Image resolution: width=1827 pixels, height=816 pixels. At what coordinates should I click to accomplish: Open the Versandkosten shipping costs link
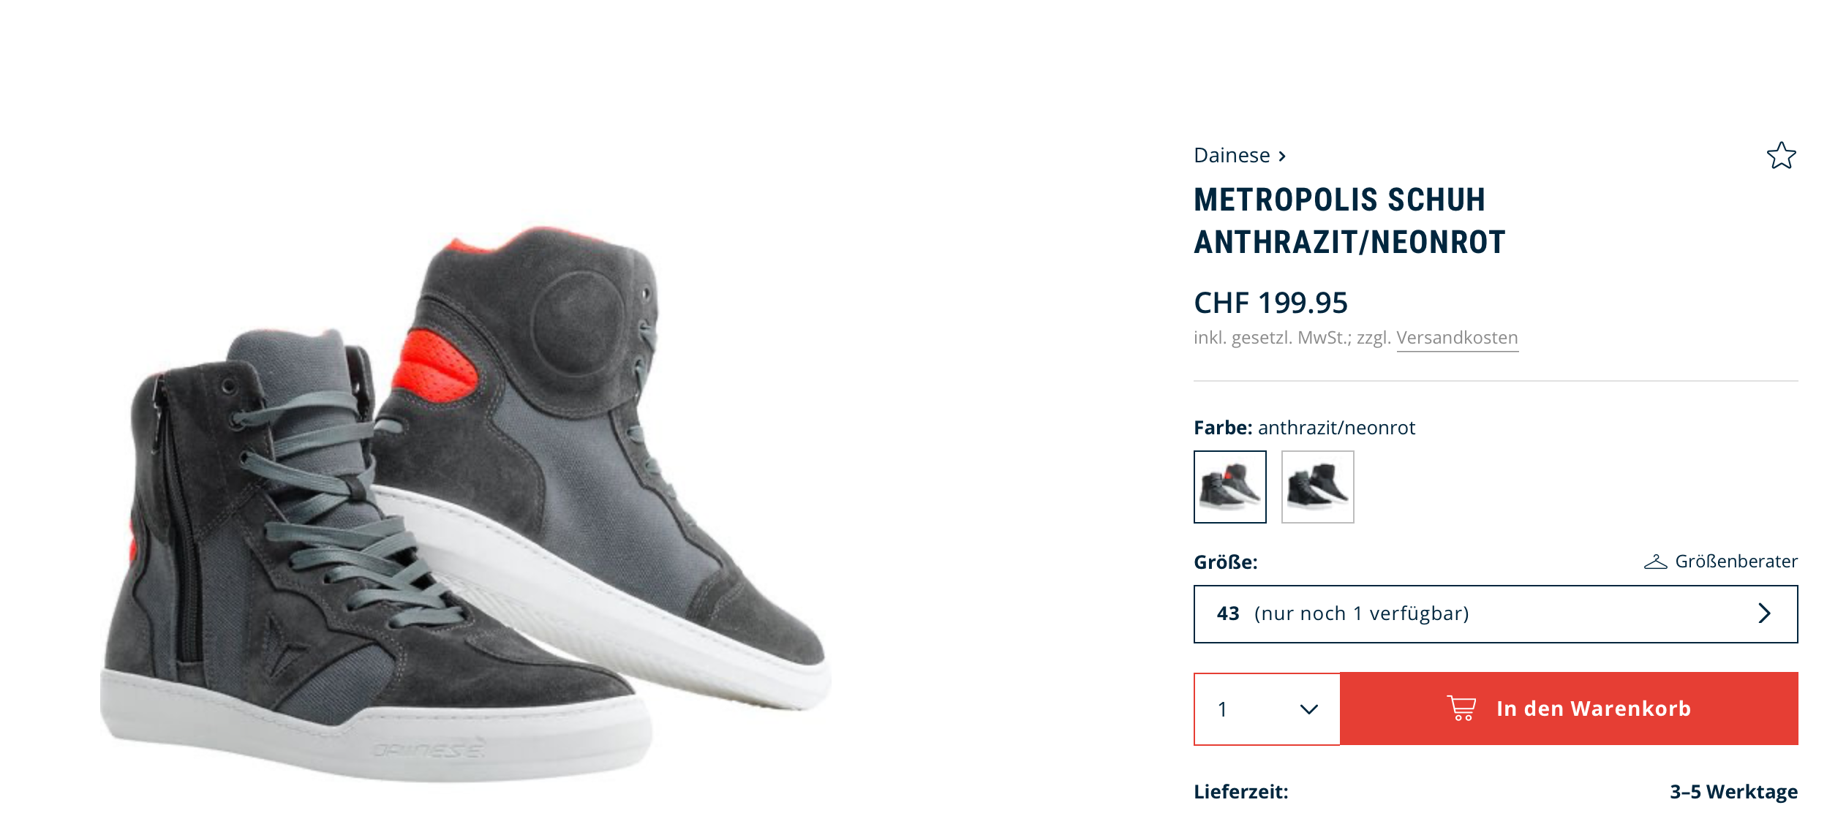pyautogui.click(x=1457, y=338)
